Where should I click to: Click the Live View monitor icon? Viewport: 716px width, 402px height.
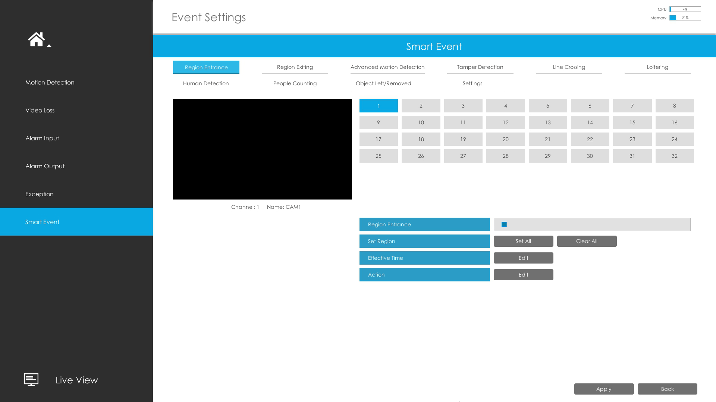click(x=31, y=380)
